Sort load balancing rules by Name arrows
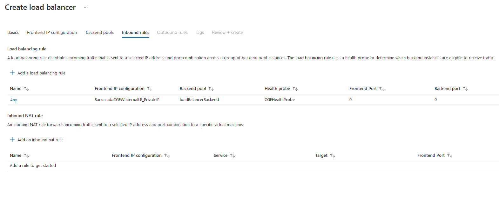Viewport: 499px width, 197px height. point(26,89)
